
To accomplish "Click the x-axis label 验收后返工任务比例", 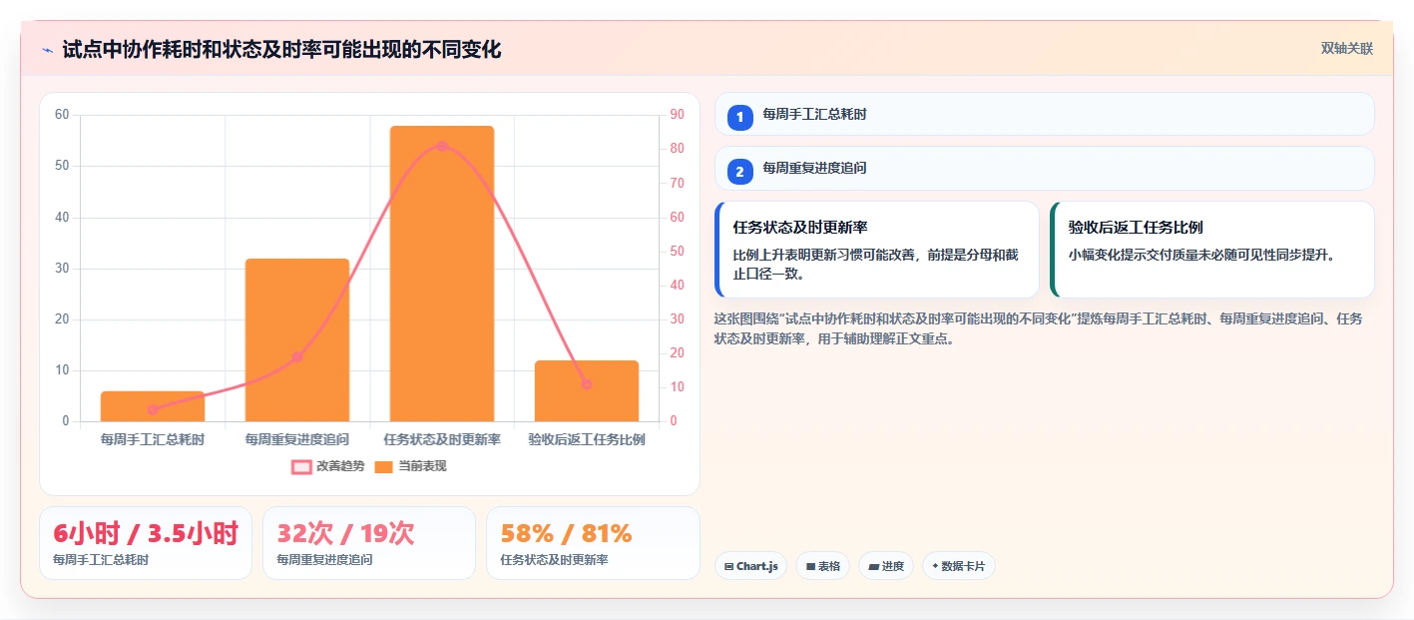I will 587,439.
